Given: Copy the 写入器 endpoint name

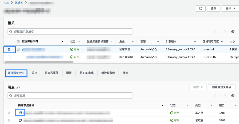Looking at the screenshot, I should point(20,113).
